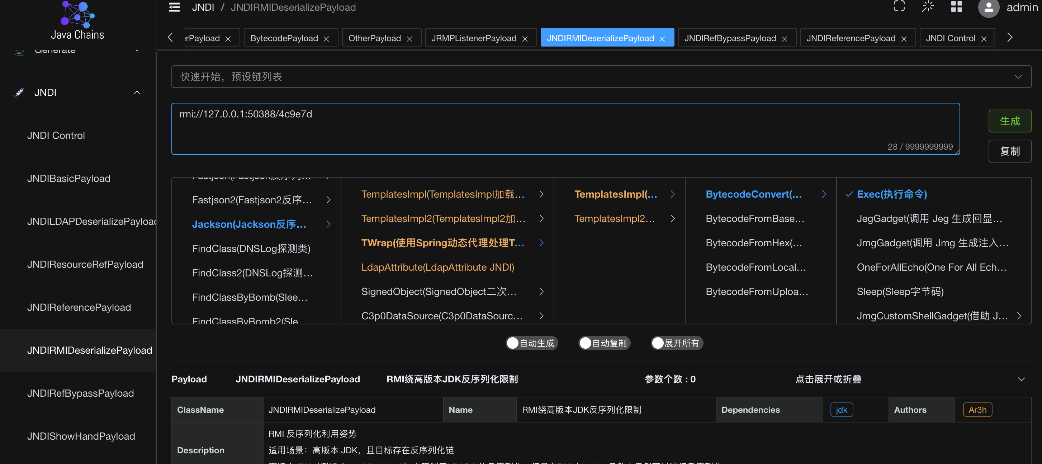Open the 快速开始 preset chain dropdown
The image size is (1042, 464).
coord(601,77)
